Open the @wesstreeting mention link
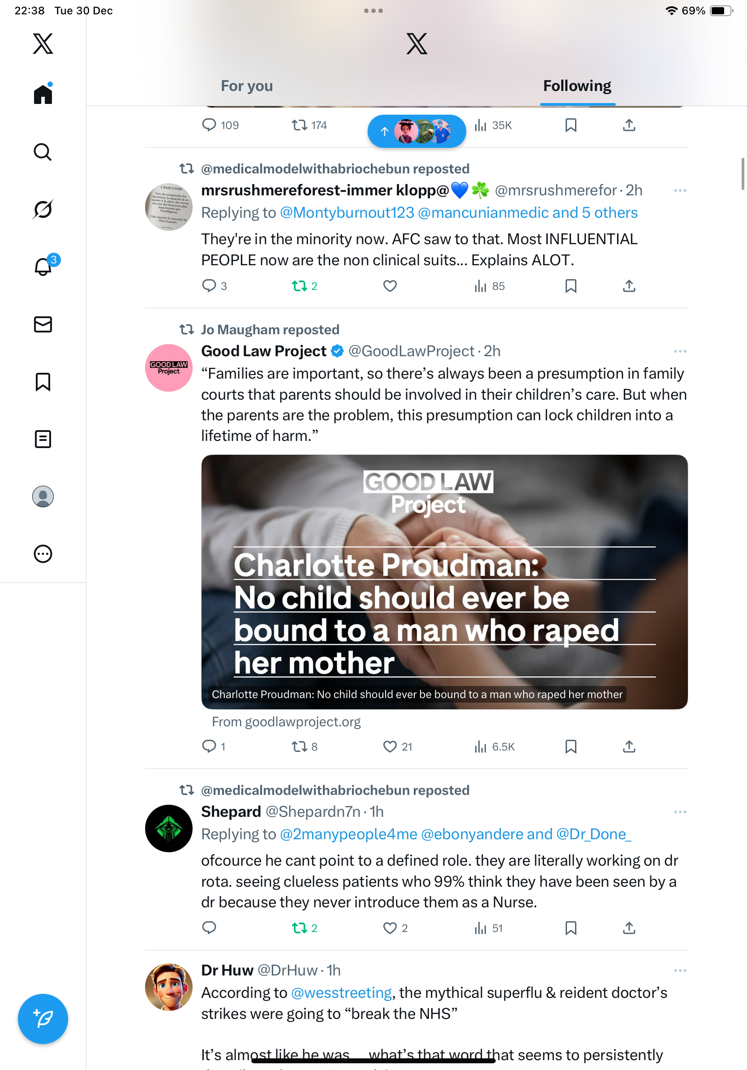The width and height of the screenshot is (747, 1070). 341,992
